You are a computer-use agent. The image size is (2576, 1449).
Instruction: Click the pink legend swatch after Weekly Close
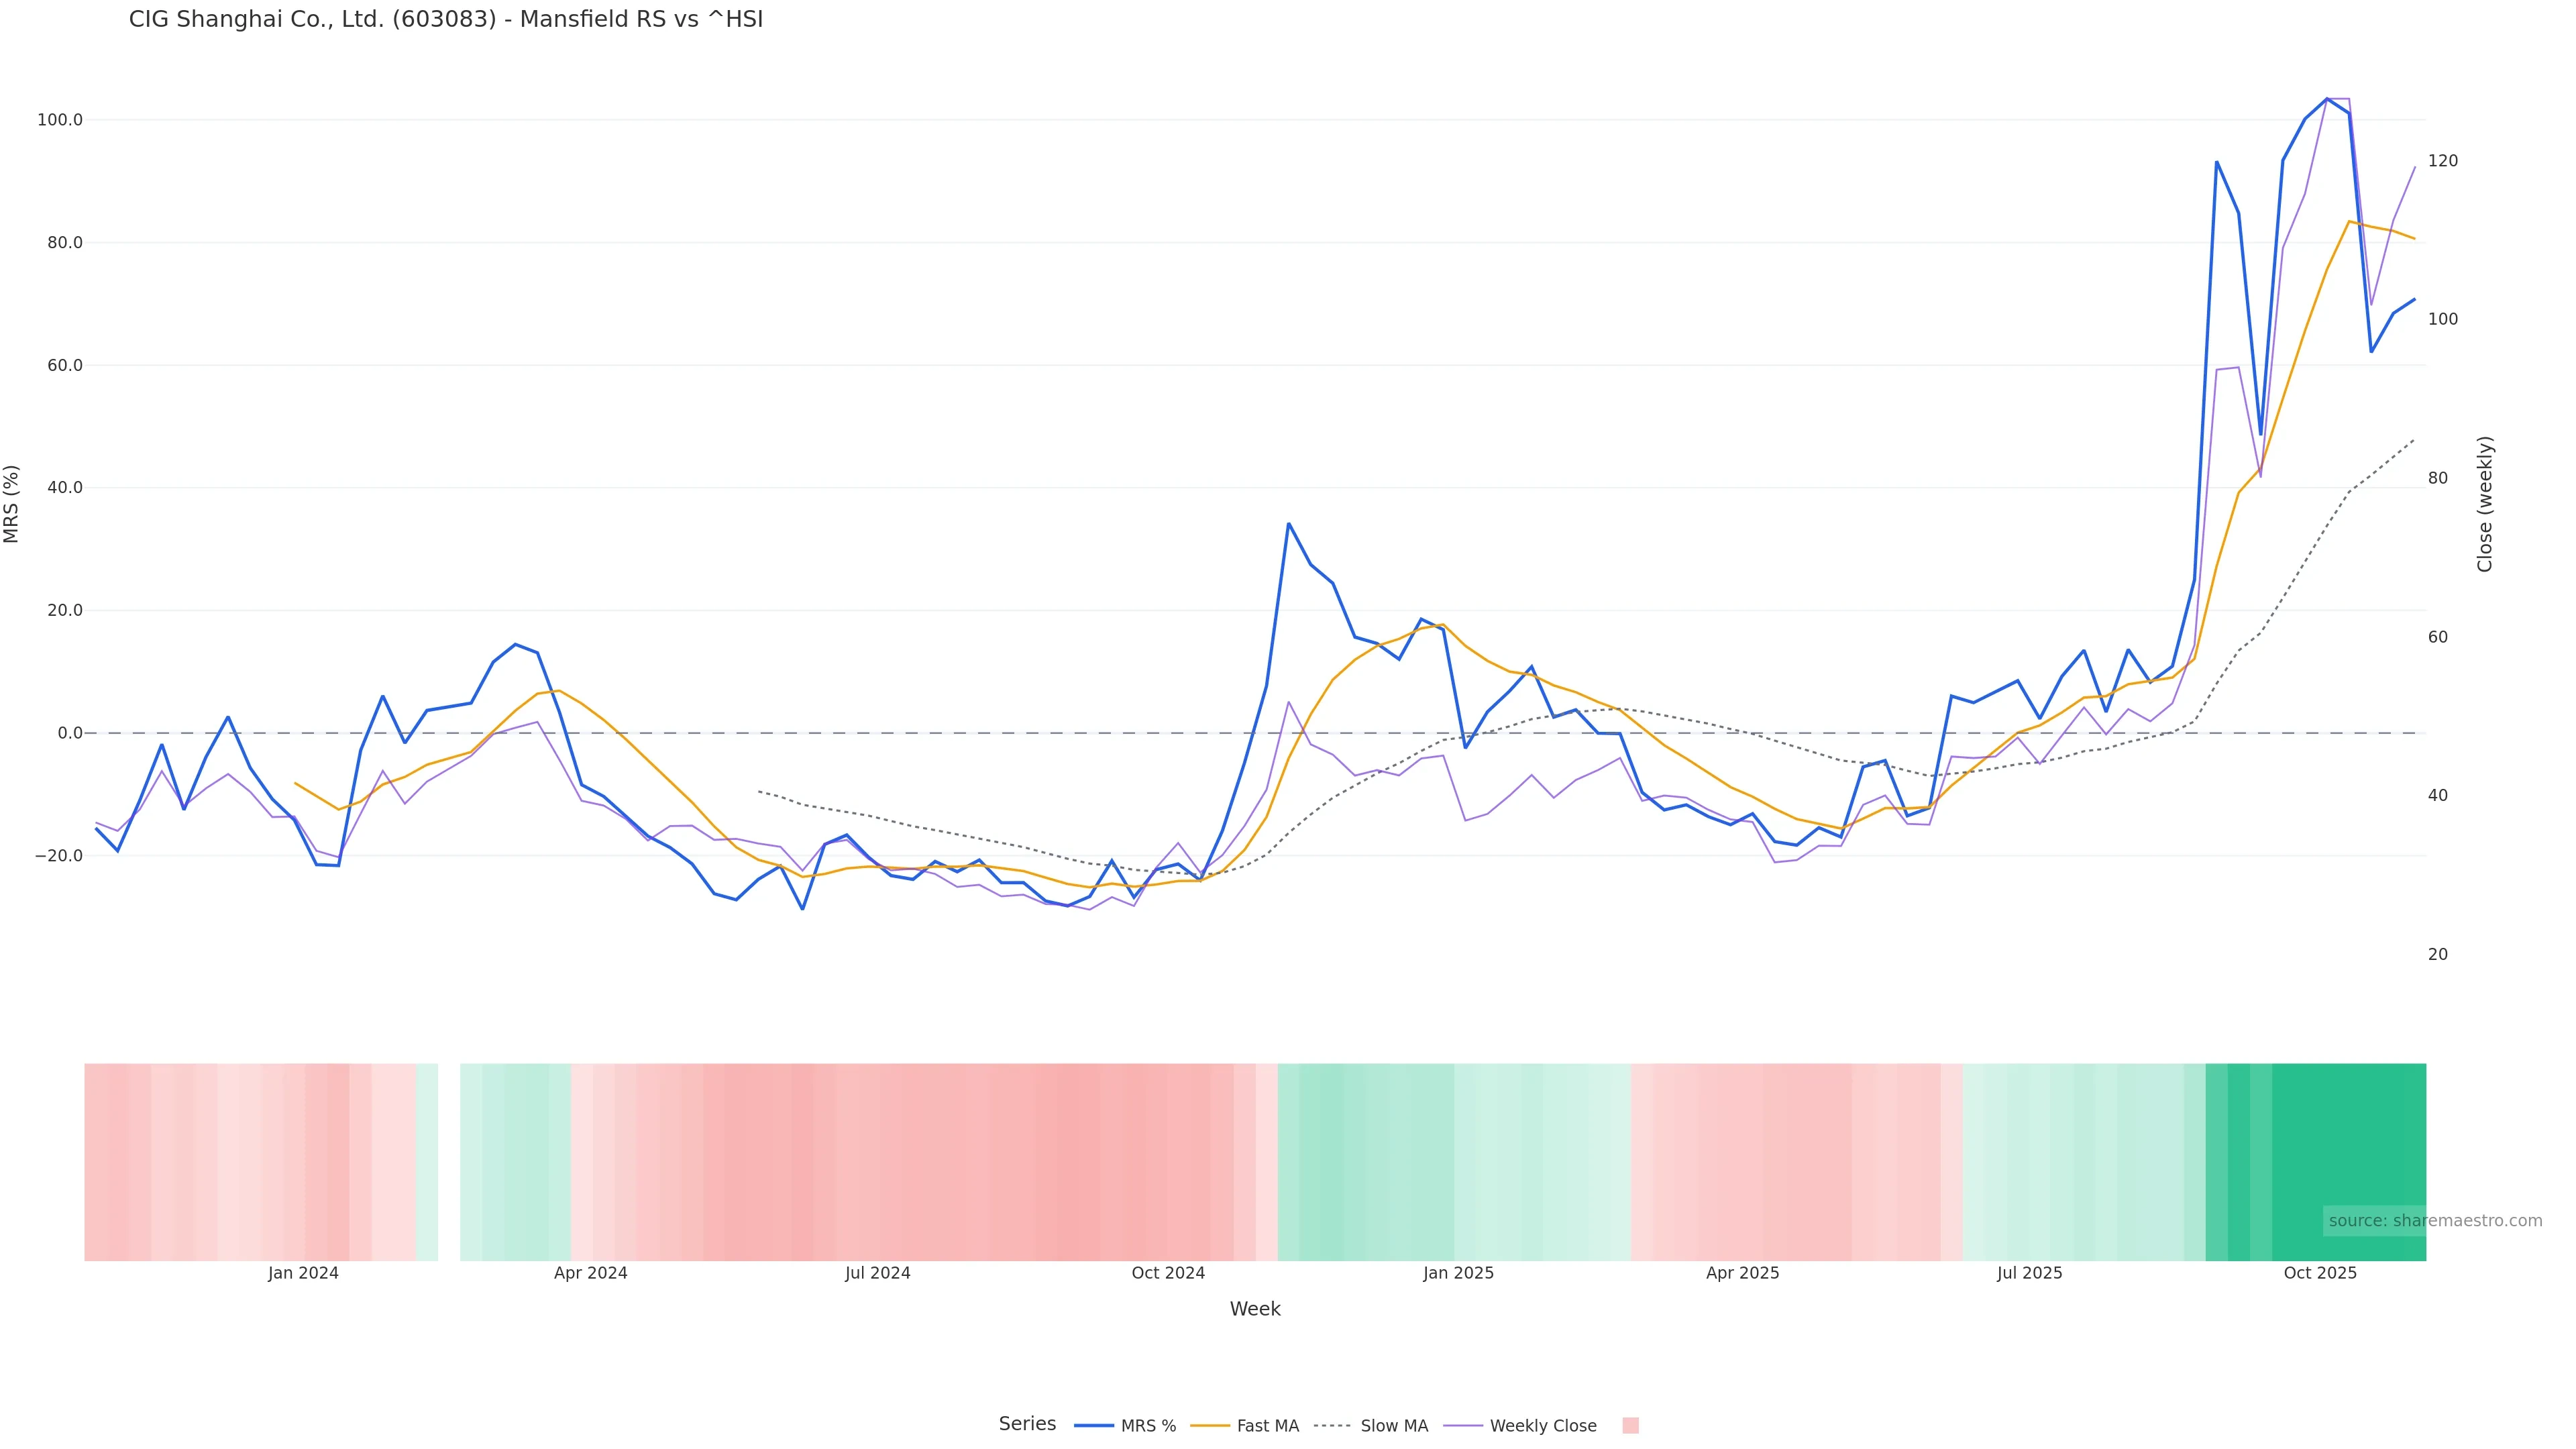(1630, 1425)
